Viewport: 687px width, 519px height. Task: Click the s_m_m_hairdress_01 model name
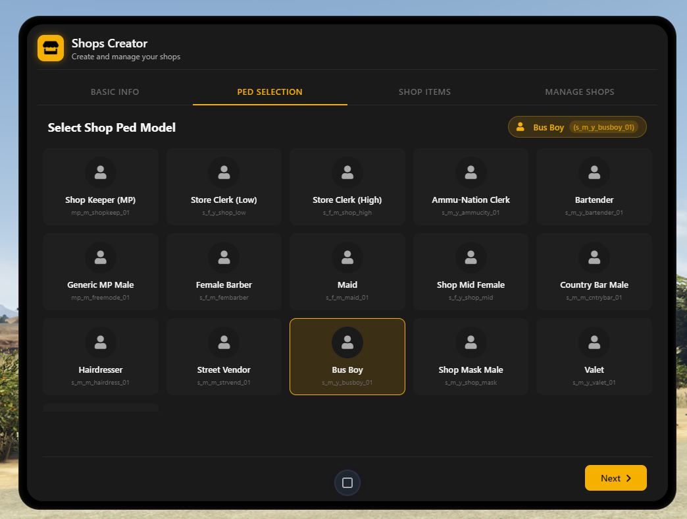(x=100, y=383)
